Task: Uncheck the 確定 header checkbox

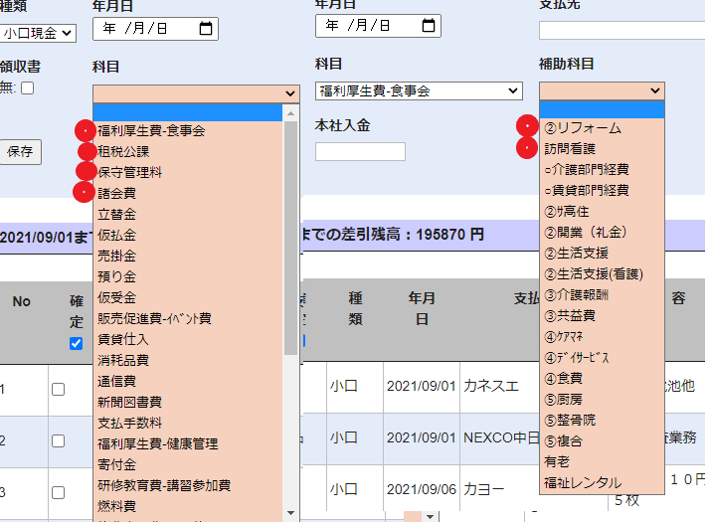Action: [x=76, y=344]
